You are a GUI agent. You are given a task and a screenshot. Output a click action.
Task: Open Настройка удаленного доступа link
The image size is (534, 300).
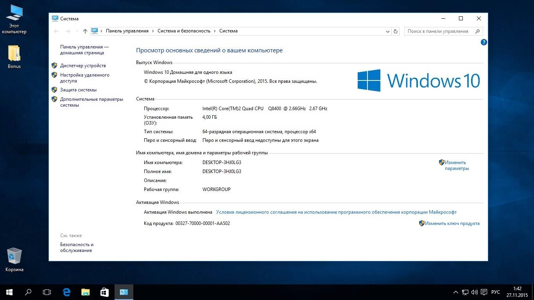click(85, 78)
